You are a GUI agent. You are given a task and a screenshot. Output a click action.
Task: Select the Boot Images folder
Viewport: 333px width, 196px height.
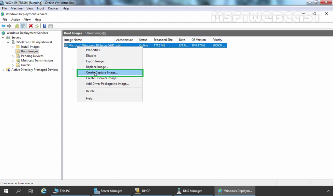(x=30, y=51)
